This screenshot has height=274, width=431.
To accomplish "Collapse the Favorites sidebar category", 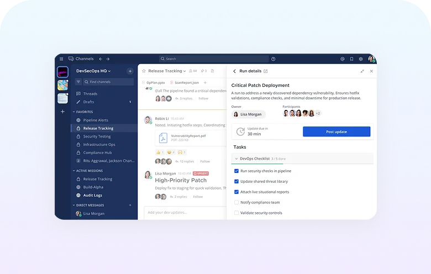I will (74, 112).
